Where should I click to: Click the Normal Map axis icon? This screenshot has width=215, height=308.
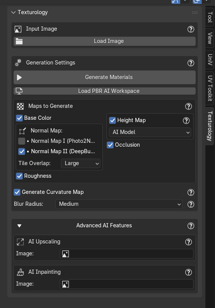click(x=22, y=131)
